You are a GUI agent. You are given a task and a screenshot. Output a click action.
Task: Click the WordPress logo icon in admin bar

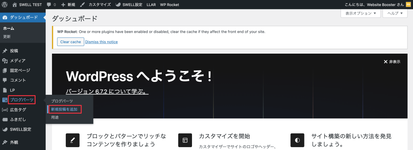coord(4,4)
